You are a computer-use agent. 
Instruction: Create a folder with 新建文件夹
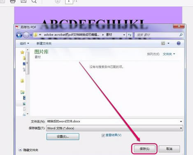44,44
